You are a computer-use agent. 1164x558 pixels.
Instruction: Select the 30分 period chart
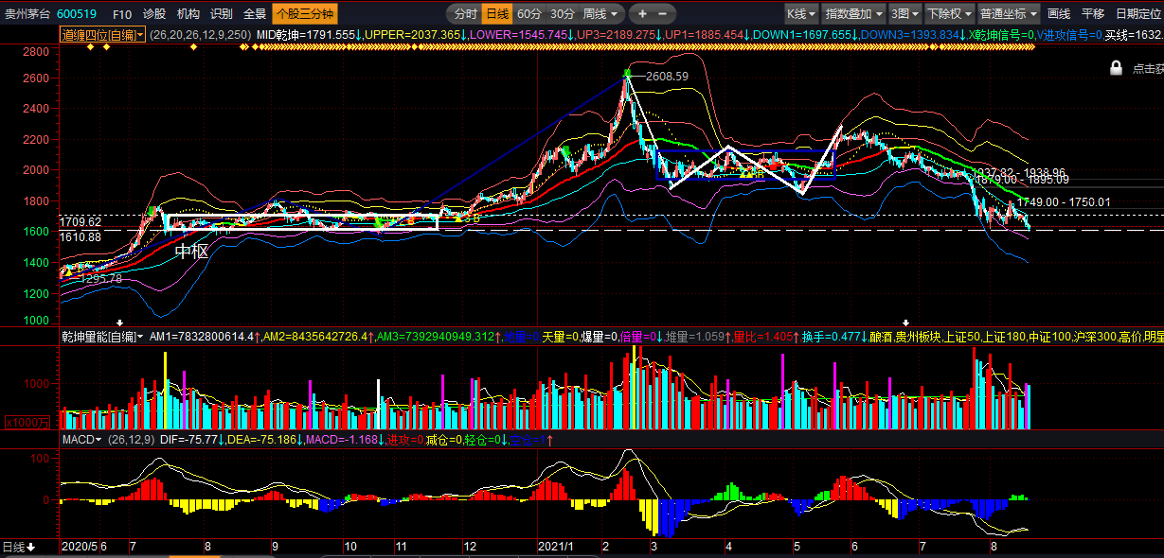(x=563, y=14)
